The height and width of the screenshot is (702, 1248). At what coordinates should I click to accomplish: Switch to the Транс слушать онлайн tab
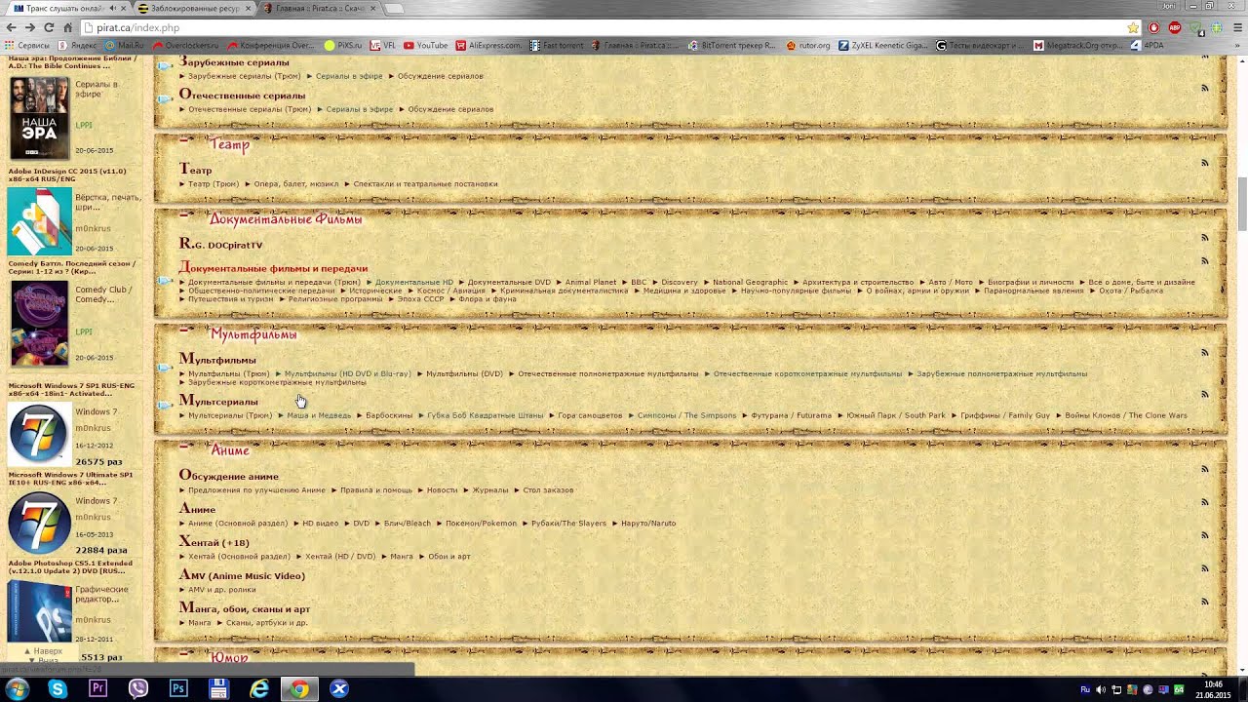tap(65, 8)
